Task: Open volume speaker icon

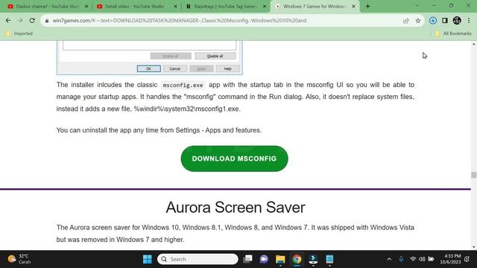Action: [x=422, y=259]
